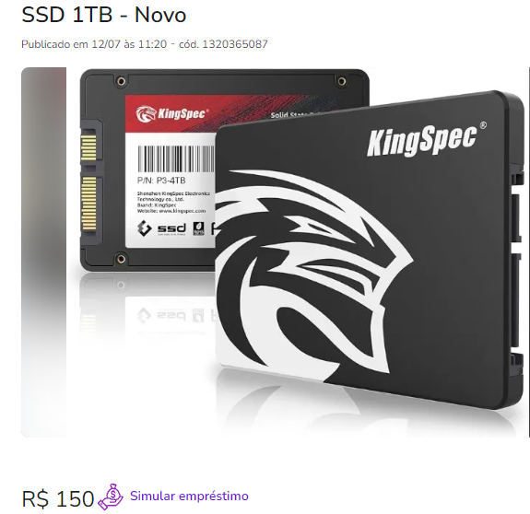Click the money bag loan icon
Screen dimensions: 530x514
coord(111,496)
